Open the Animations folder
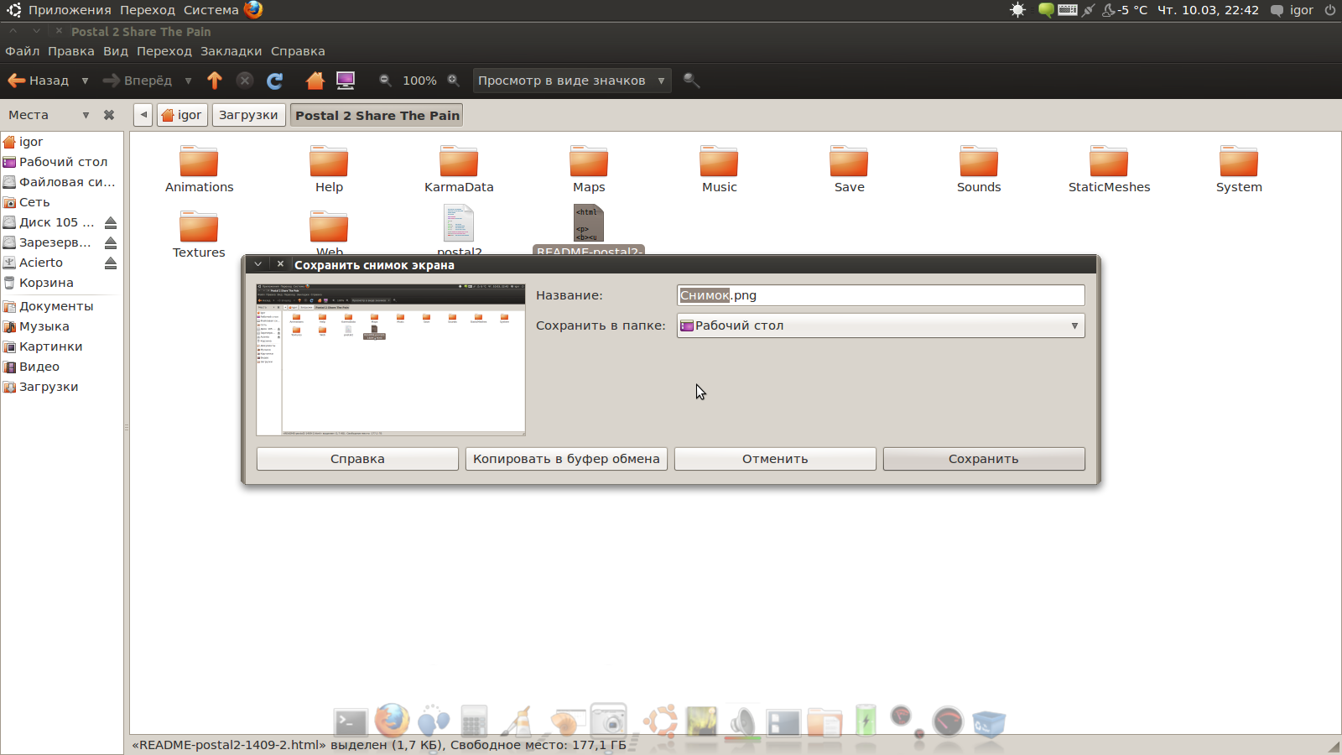This screenshot has height=755, width=1342. point(199,169)
